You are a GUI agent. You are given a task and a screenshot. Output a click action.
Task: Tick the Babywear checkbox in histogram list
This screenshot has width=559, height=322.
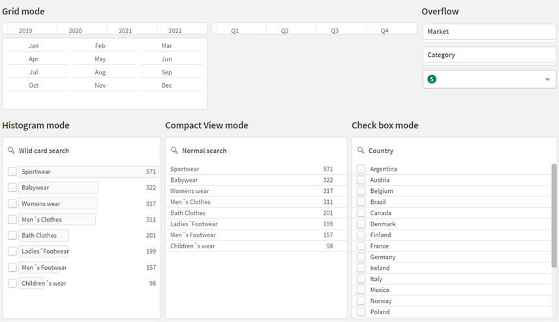click(12, 187)
